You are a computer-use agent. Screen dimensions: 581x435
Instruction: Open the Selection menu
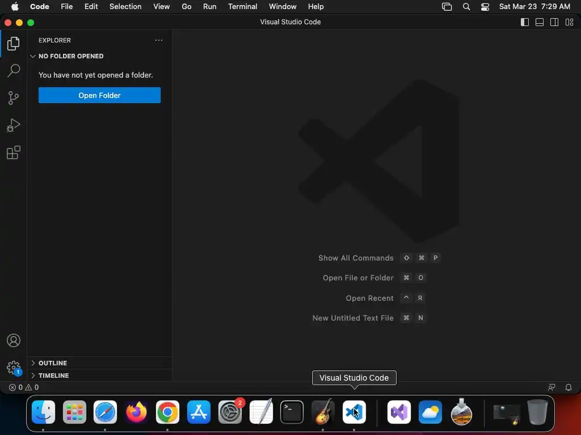125,7
